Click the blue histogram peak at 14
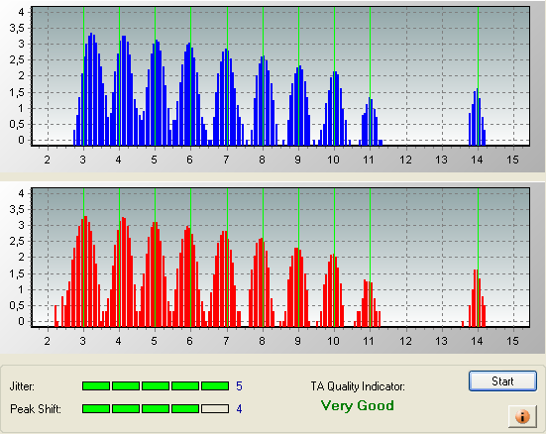Viewport: 546px width, 434px height. (477, 117)
